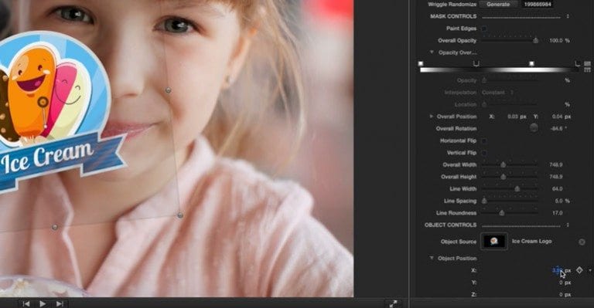
Task: Jump forward with the skip-next icon
Action: tap(60, 303)
